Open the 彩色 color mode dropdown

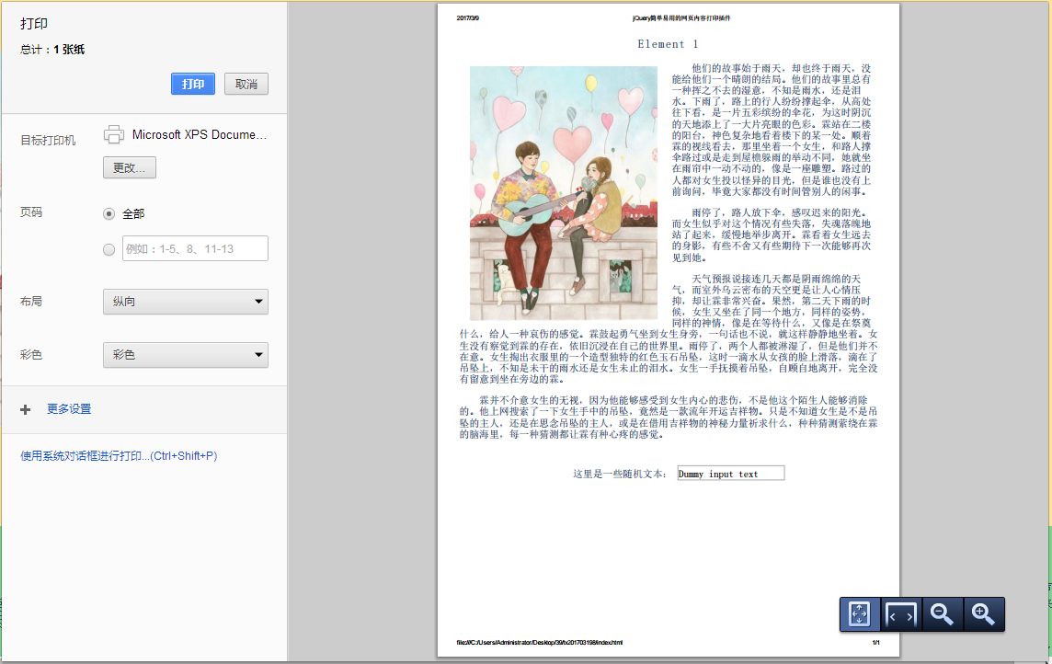click(186, 355)
